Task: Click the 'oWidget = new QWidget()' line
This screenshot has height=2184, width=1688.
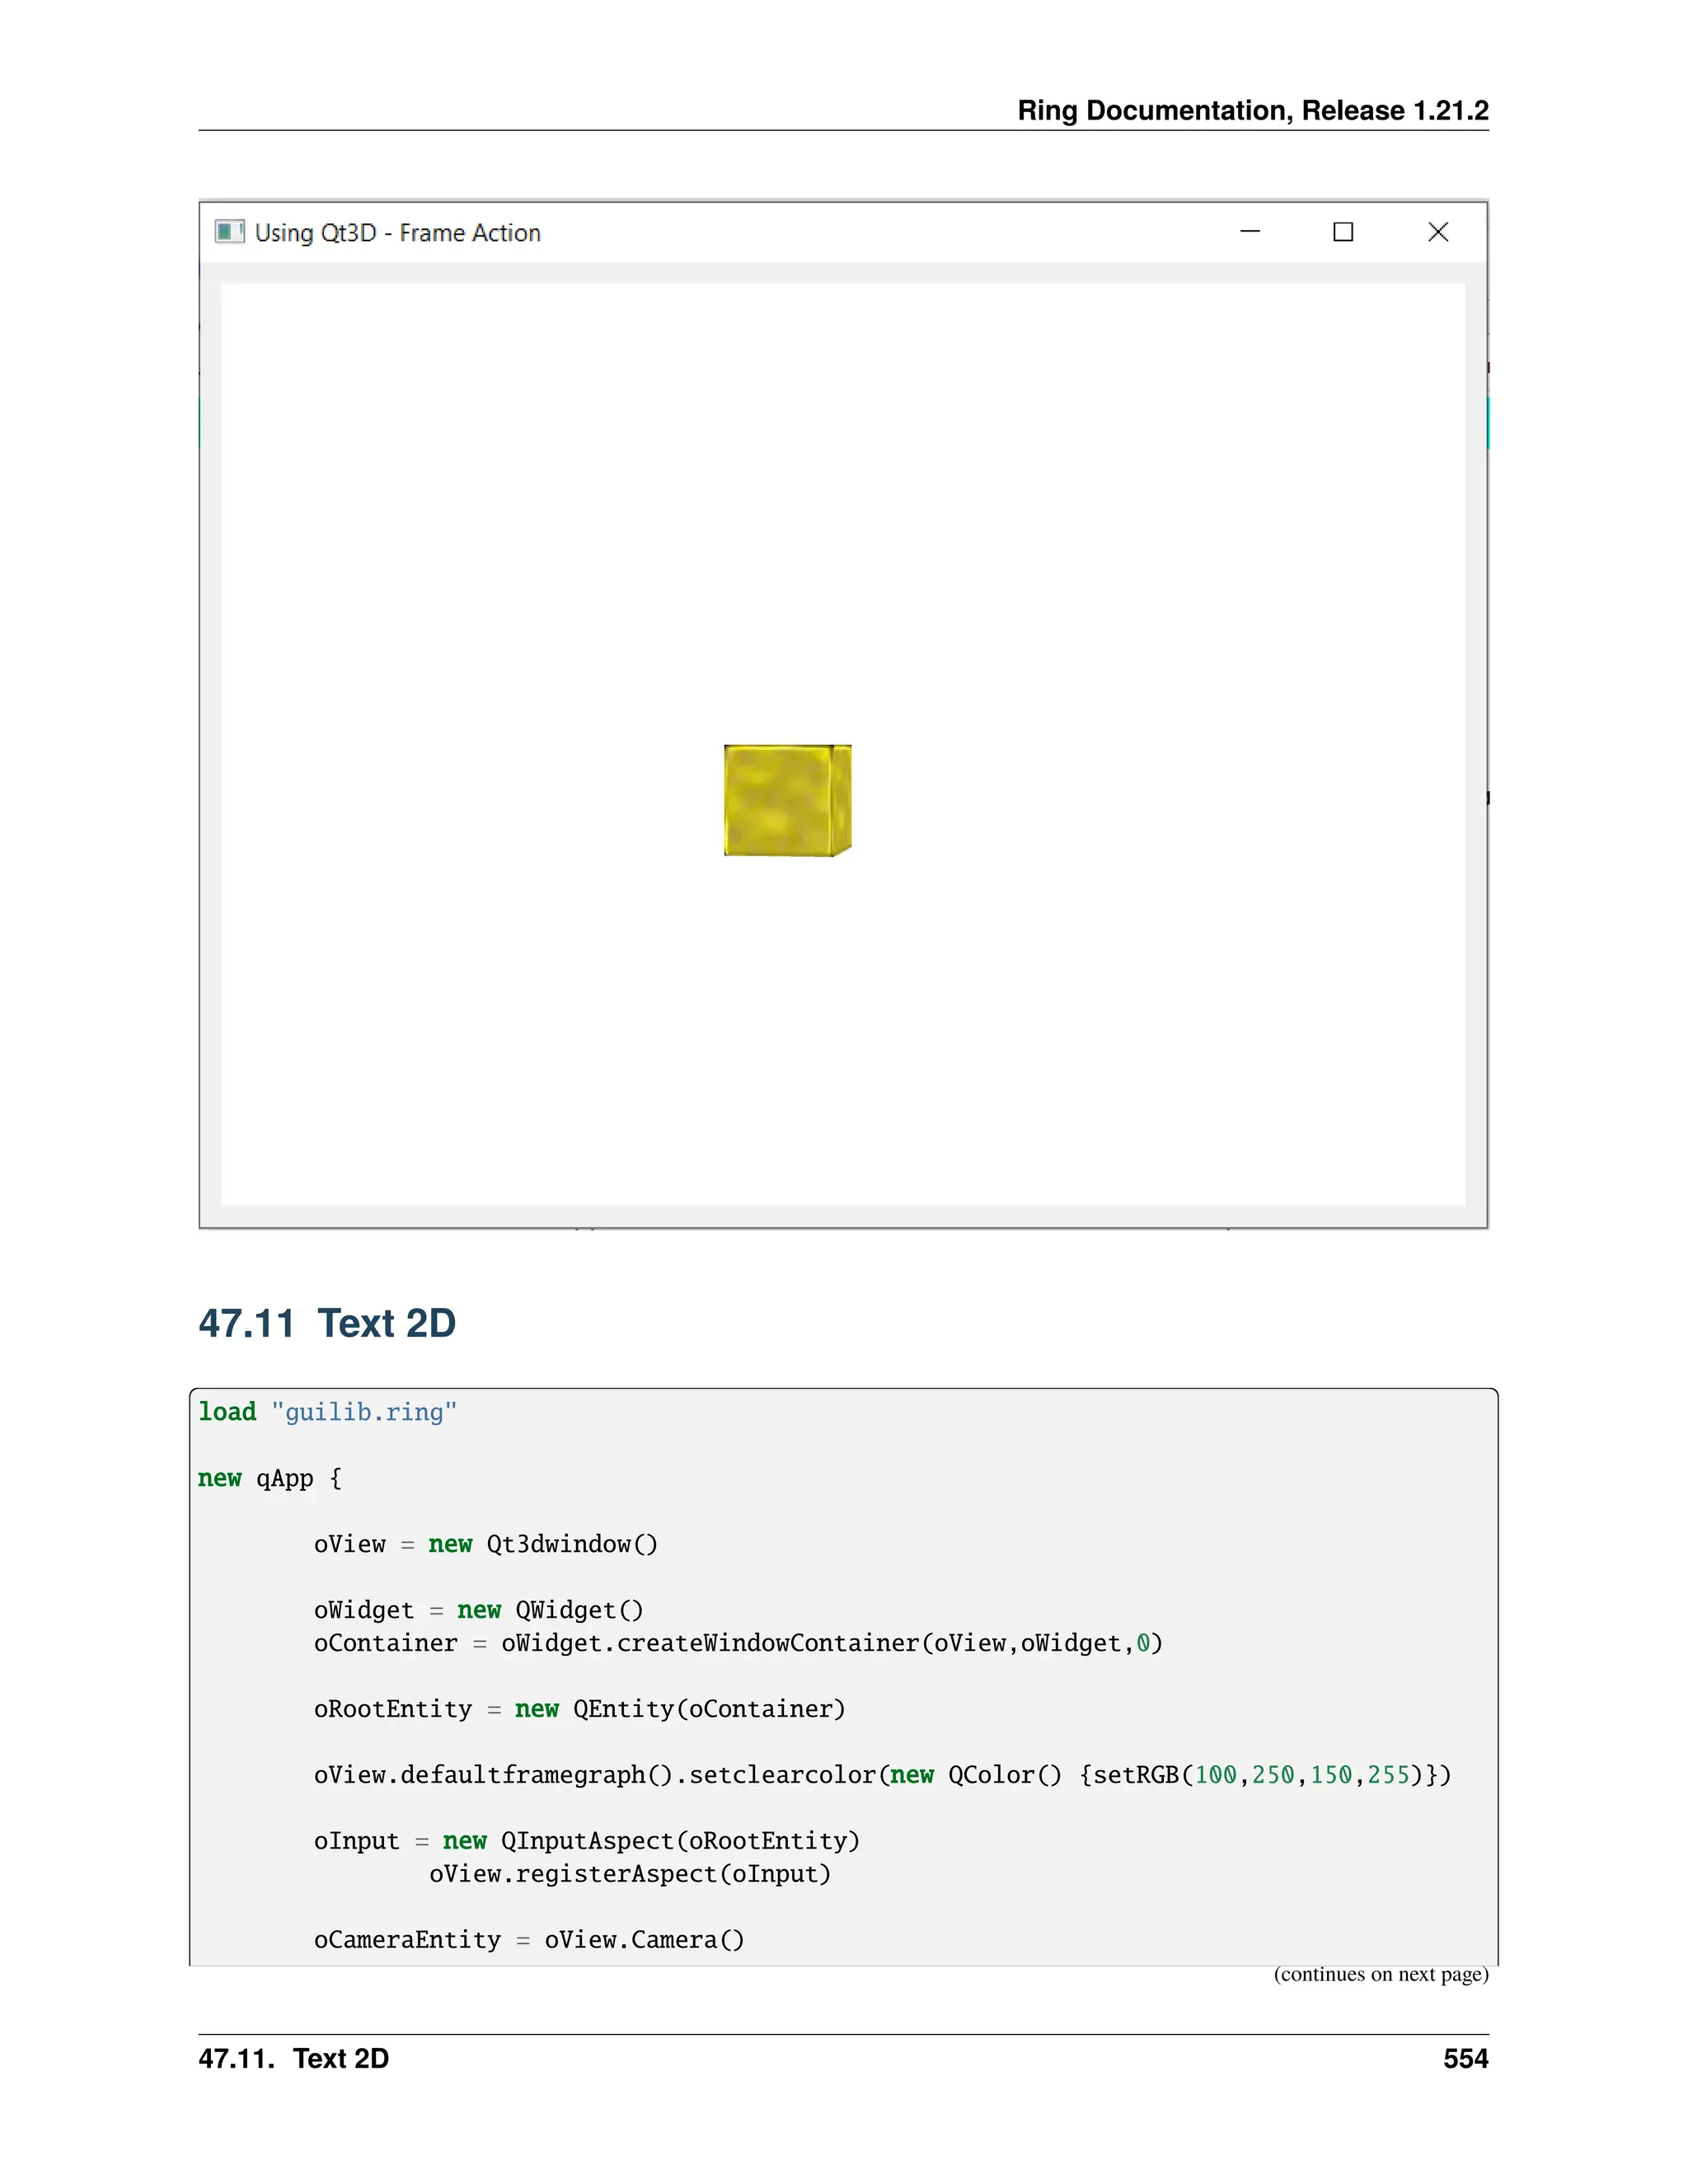Action: (x=478, y=1610)
